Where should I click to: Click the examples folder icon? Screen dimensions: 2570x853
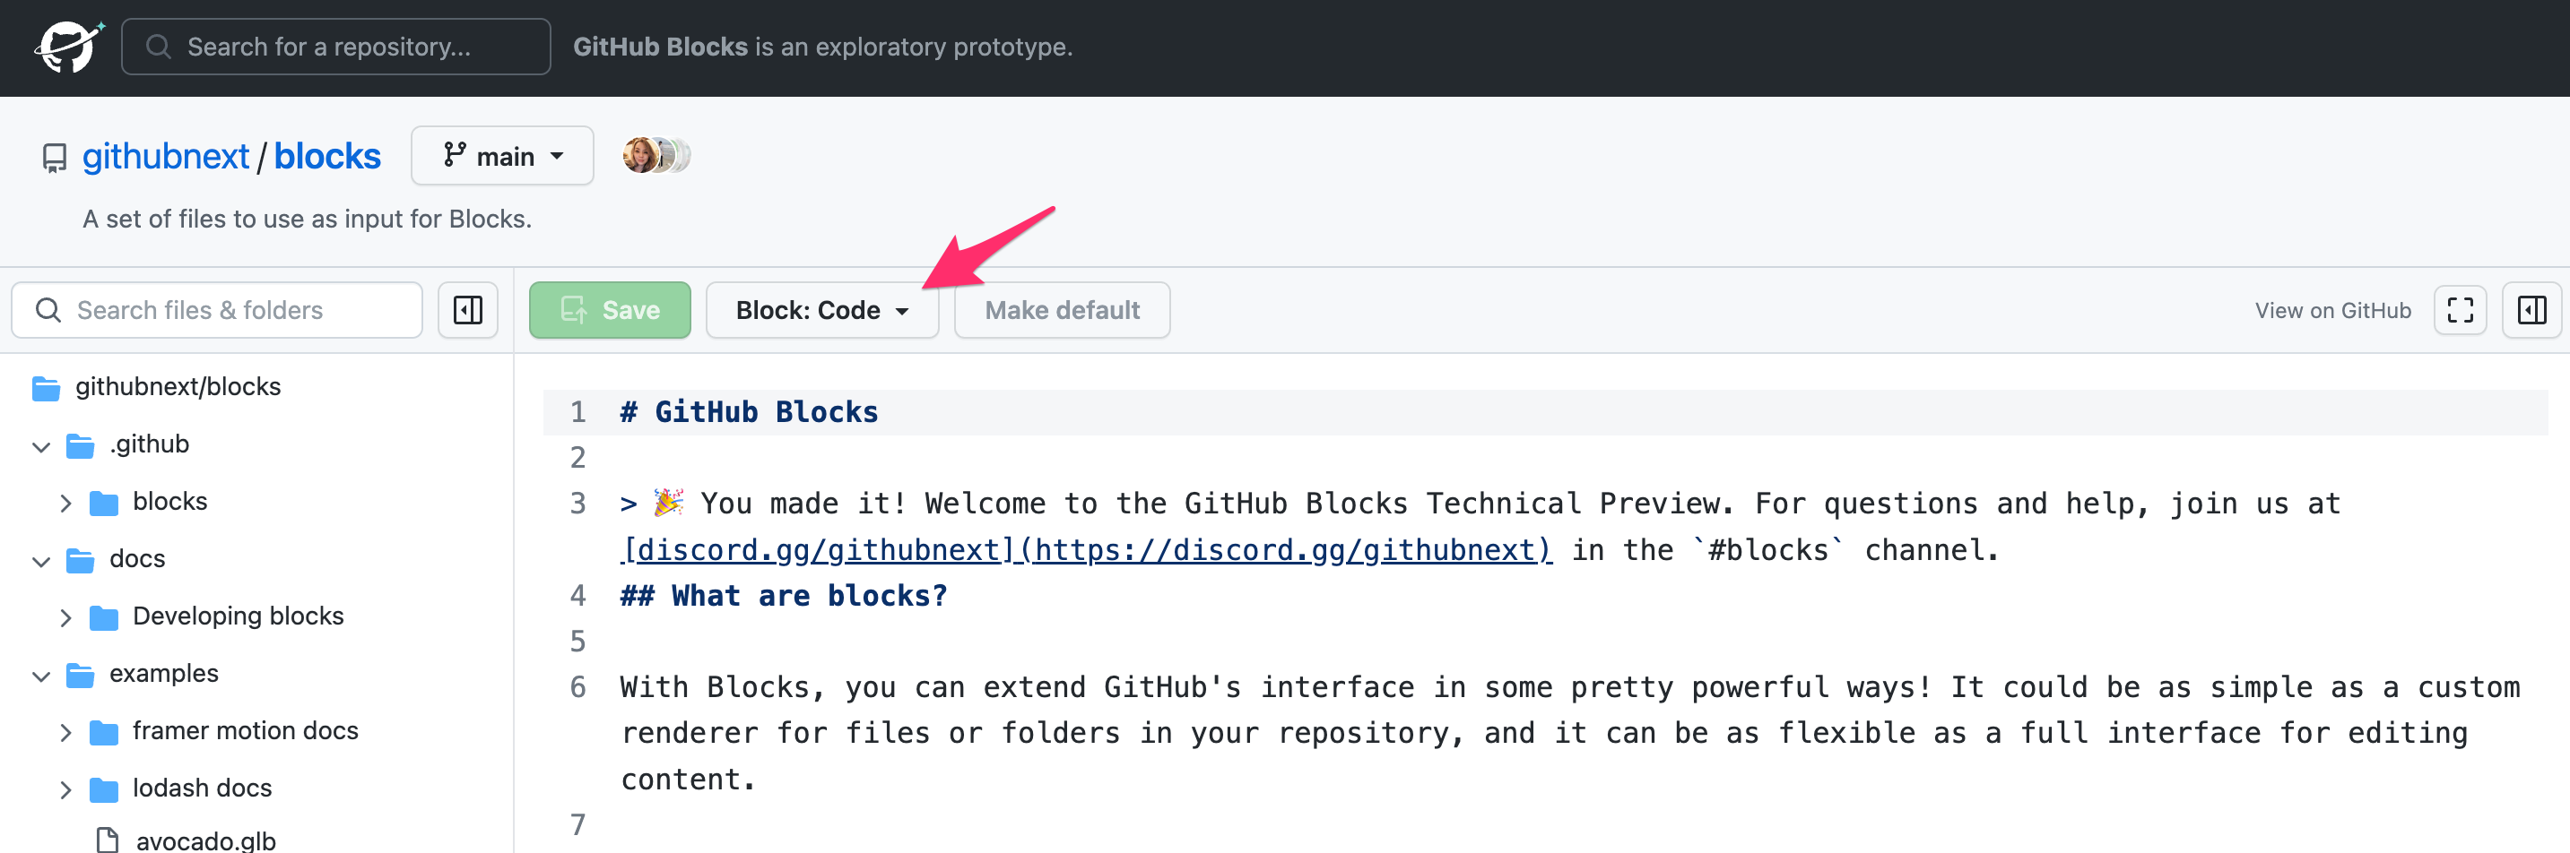[80, 675]
